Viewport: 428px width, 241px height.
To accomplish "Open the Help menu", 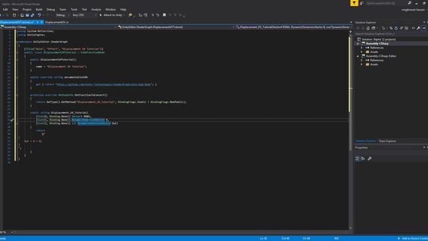I will (x=123, y=9).
